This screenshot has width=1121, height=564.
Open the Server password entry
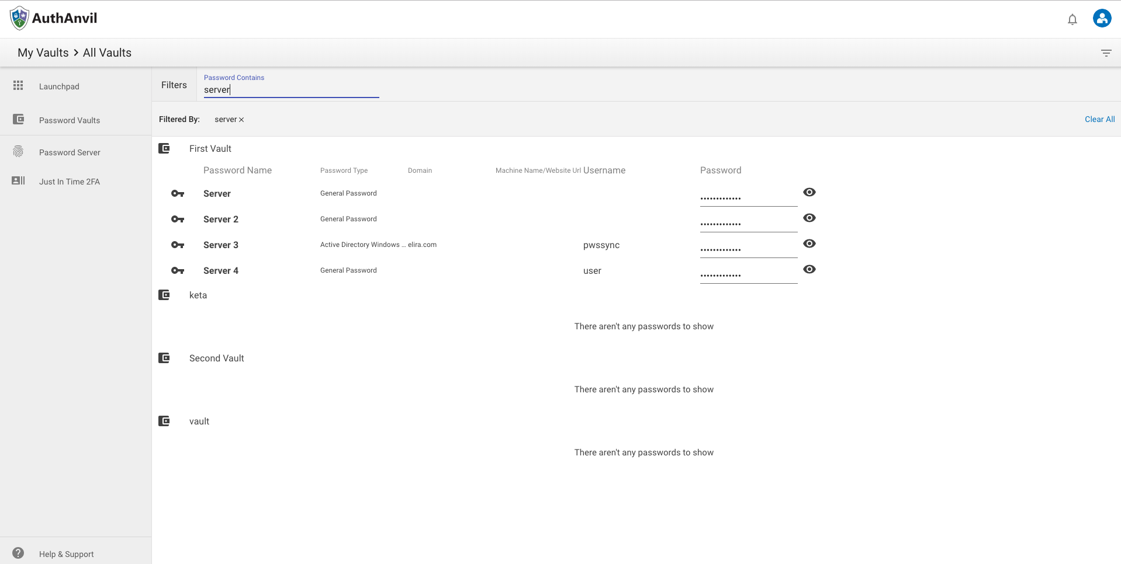click(217, 194)
